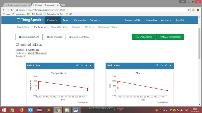Open the Community menu item
Viewport: 202px width, 113px height.
(80, 20)
